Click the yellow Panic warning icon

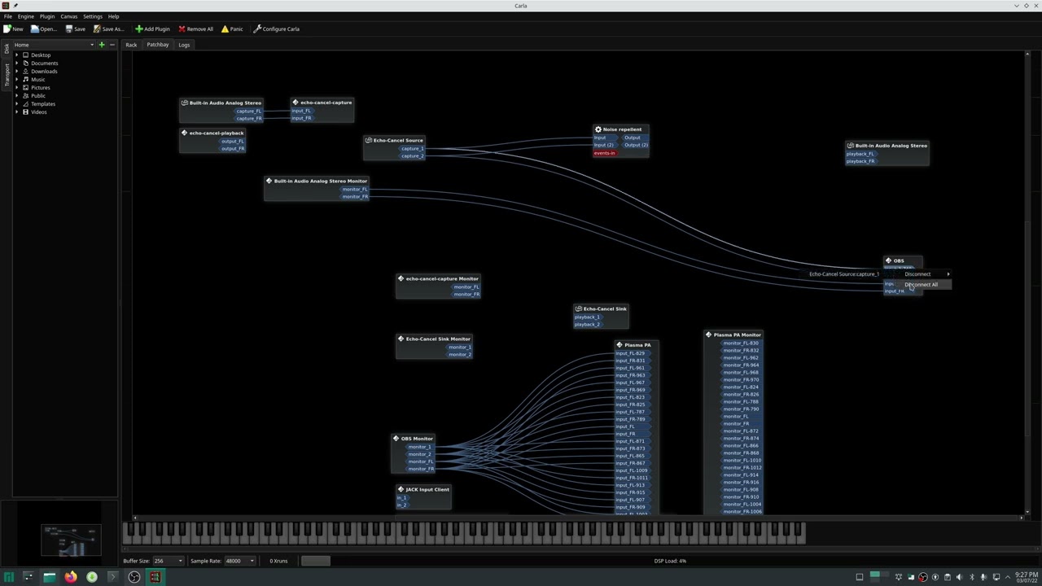(225, 28)
